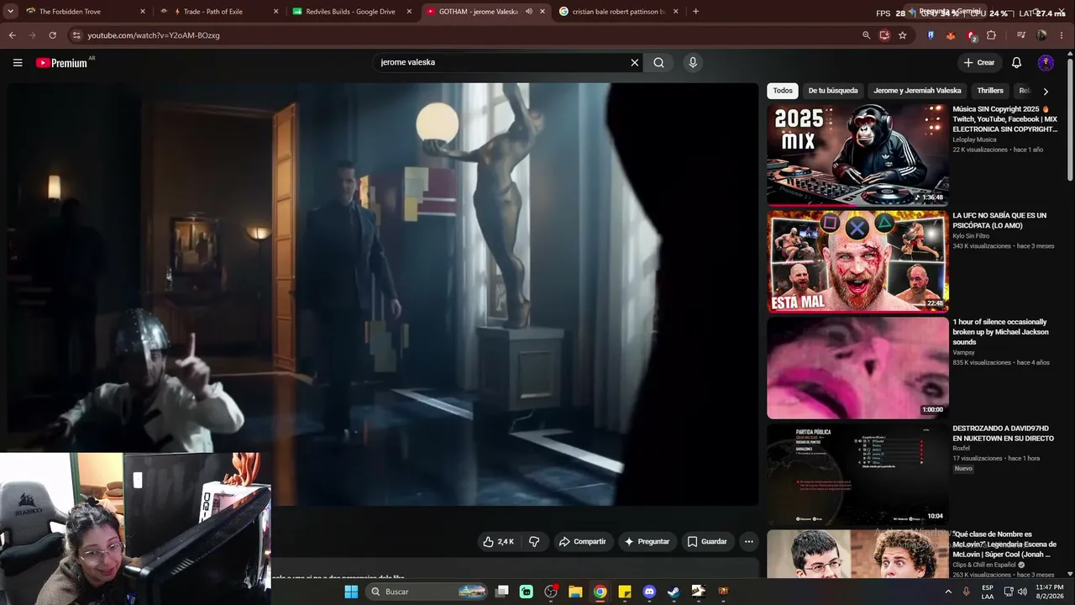1075x605 pixels.
Task: Toggle the system tray microphone indicator
Action: click(967, 592)
